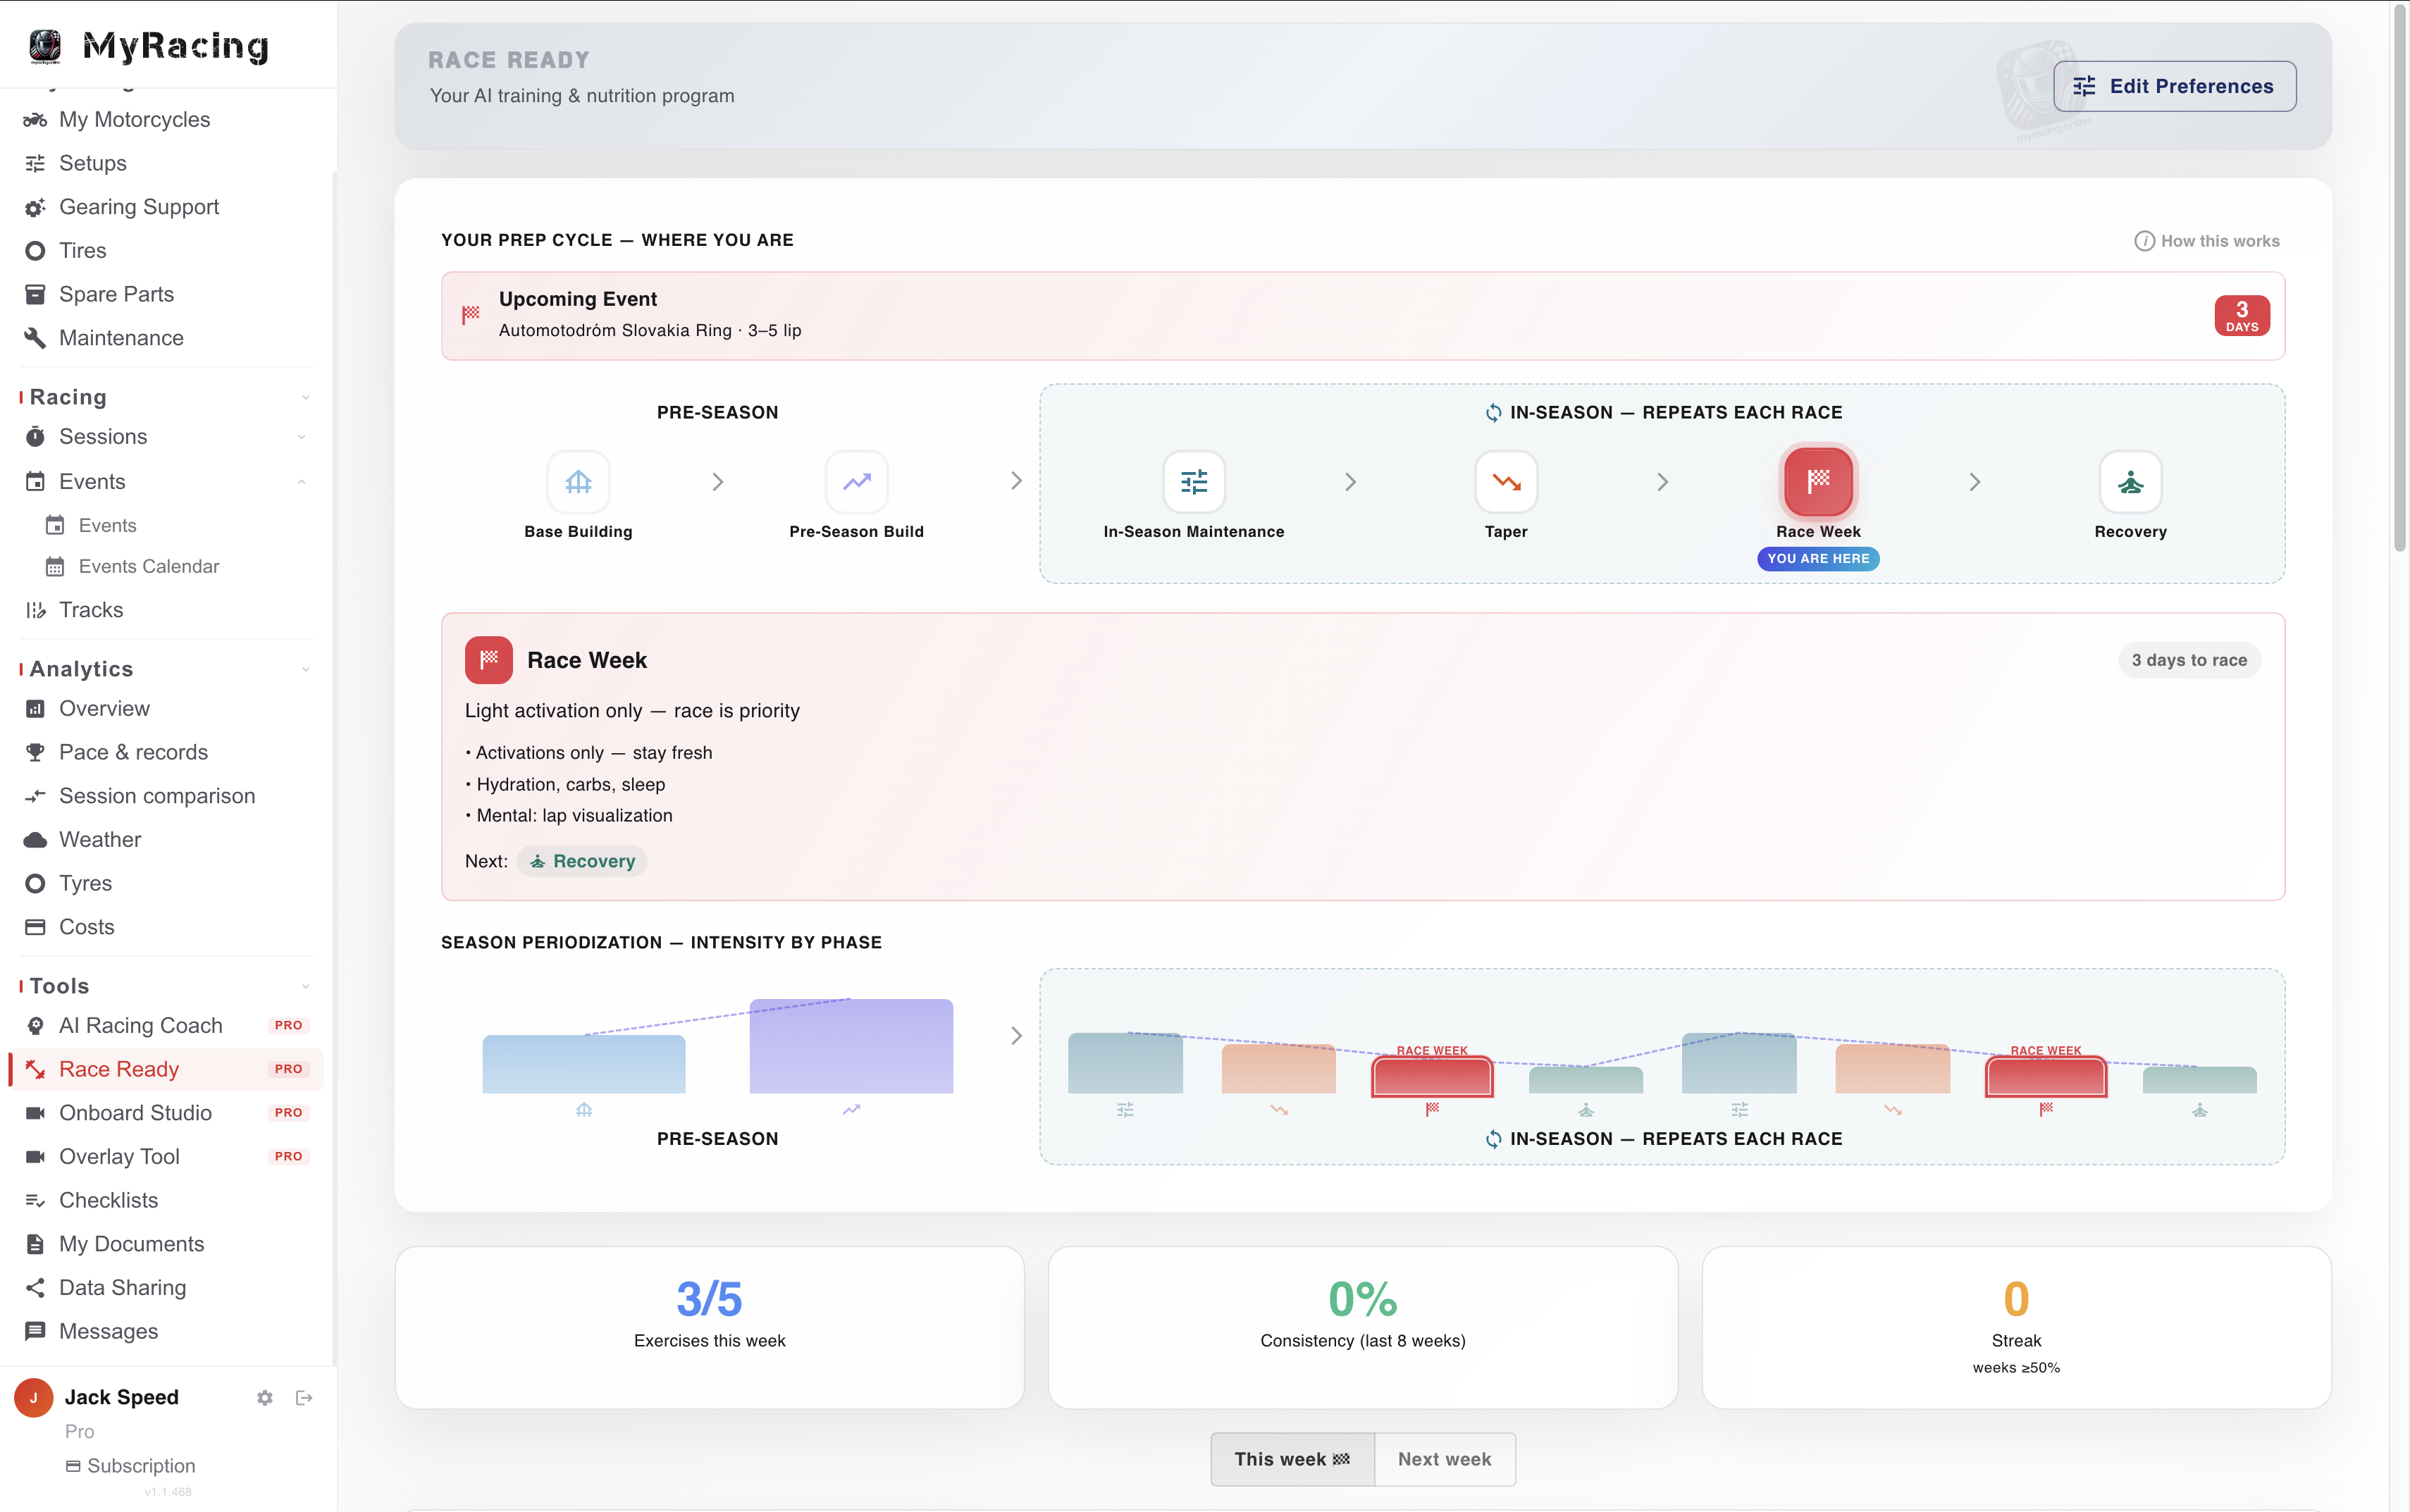Viewport: 2410px width, 1512px height.
Task: Select the Pre-Season Build phase icon
Action: click(x=856, y=482)
